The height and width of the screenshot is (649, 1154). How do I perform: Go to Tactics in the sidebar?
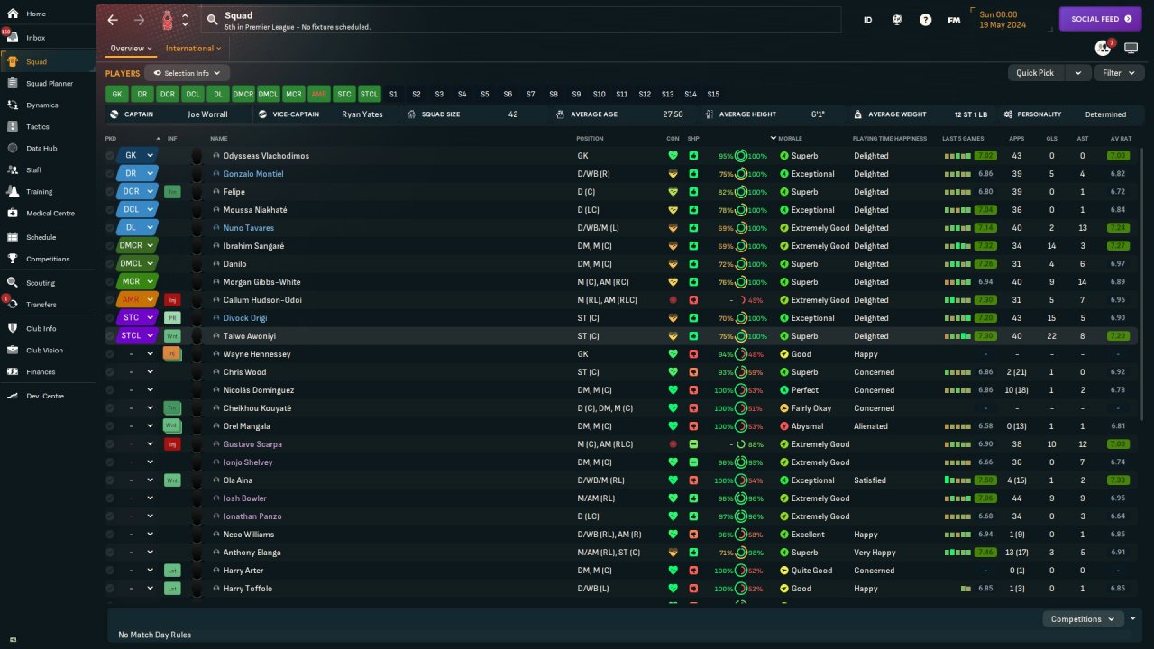(37, 127)
